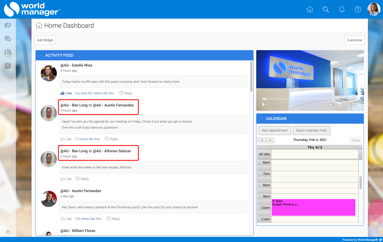Expand the left sidebar with double chevron

pos(8,232)
